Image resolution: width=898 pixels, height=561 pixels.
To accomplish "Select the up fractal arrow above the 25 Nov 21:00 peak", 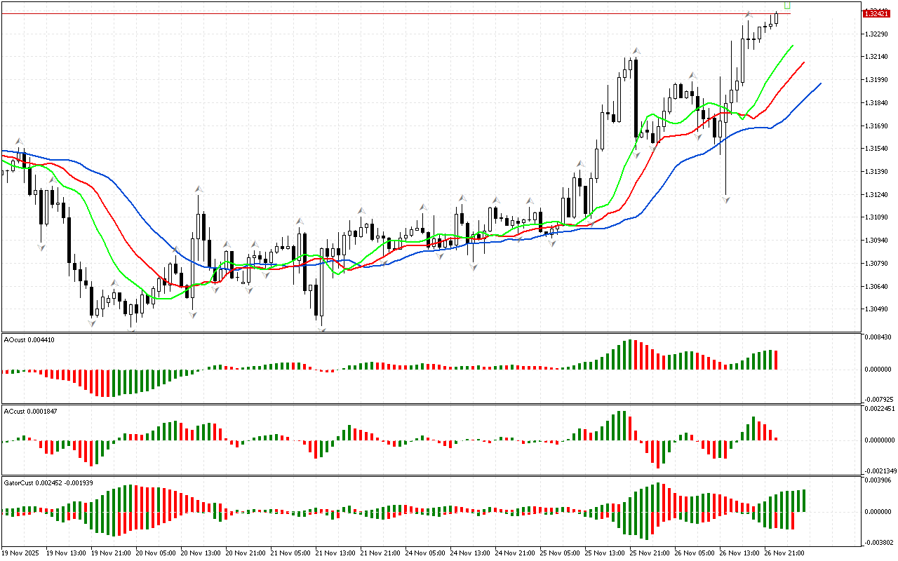I will [x=637, y=50].
